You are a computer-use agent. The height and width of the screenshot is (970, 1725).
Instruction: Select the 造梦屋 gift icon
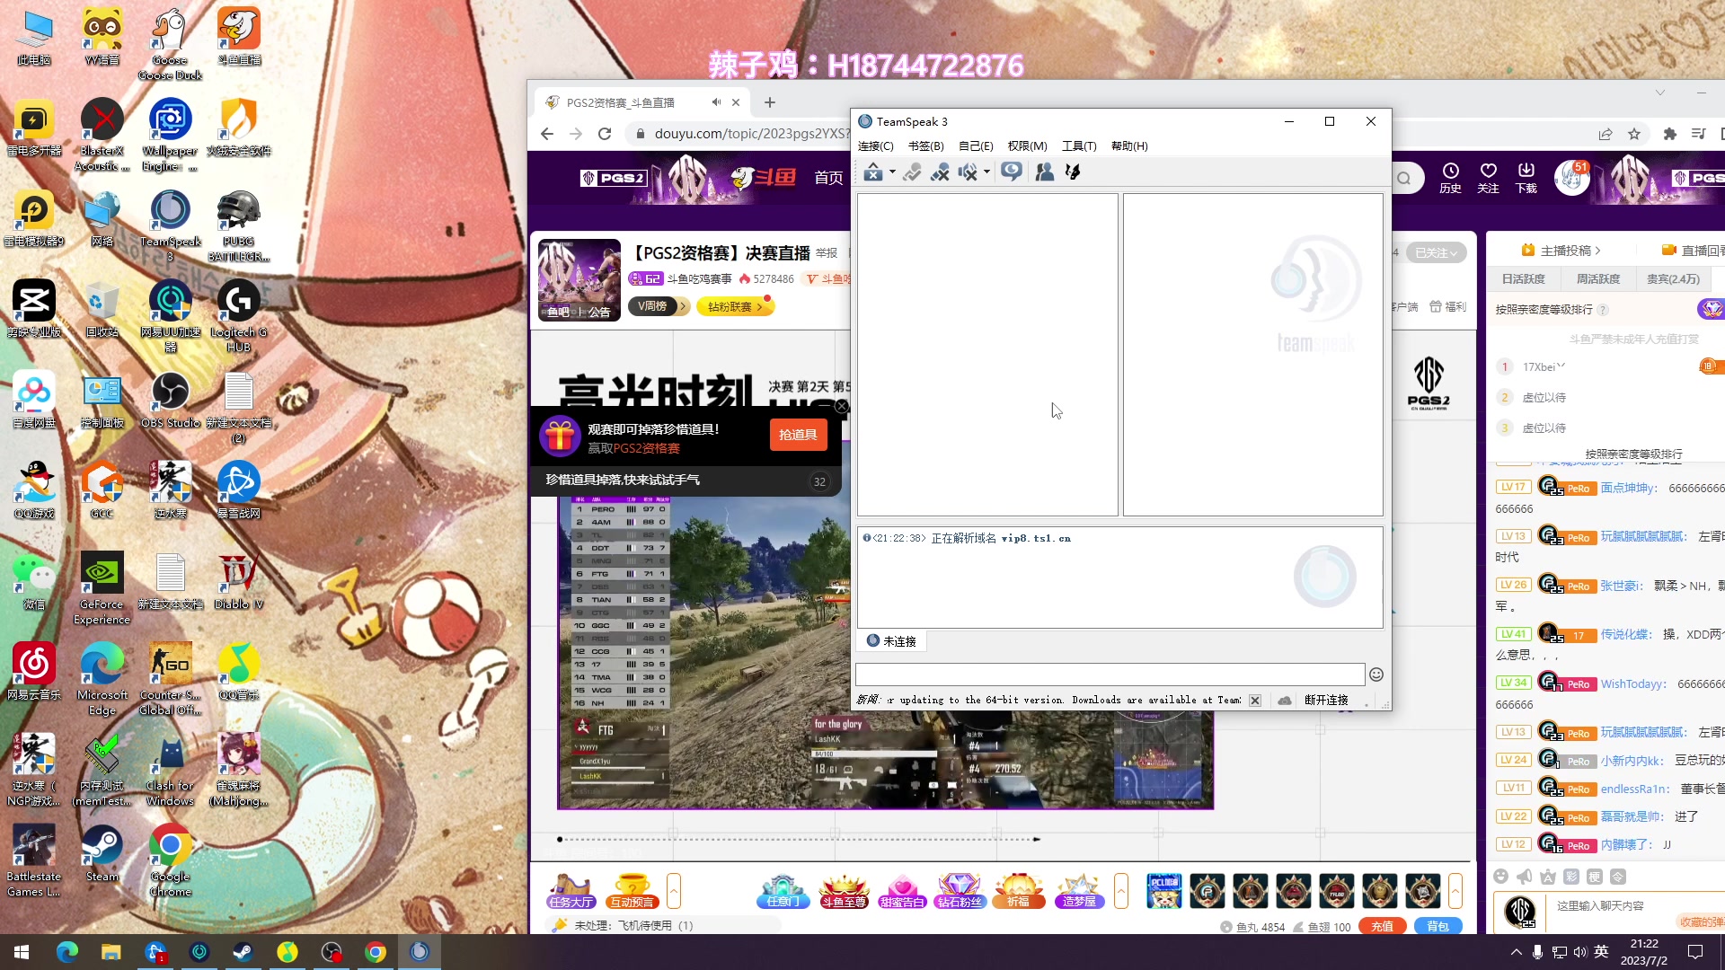1079,891
